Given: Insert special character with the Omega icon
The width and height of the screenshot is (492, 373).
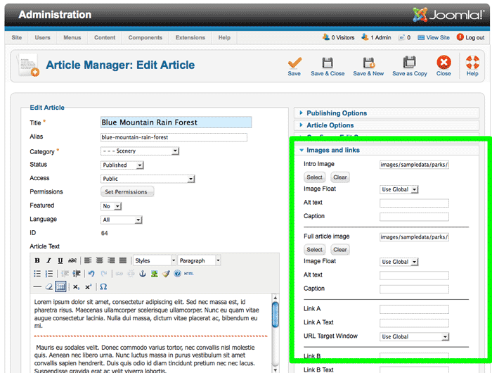Looking at the screenshot, I should coord(103,287).
